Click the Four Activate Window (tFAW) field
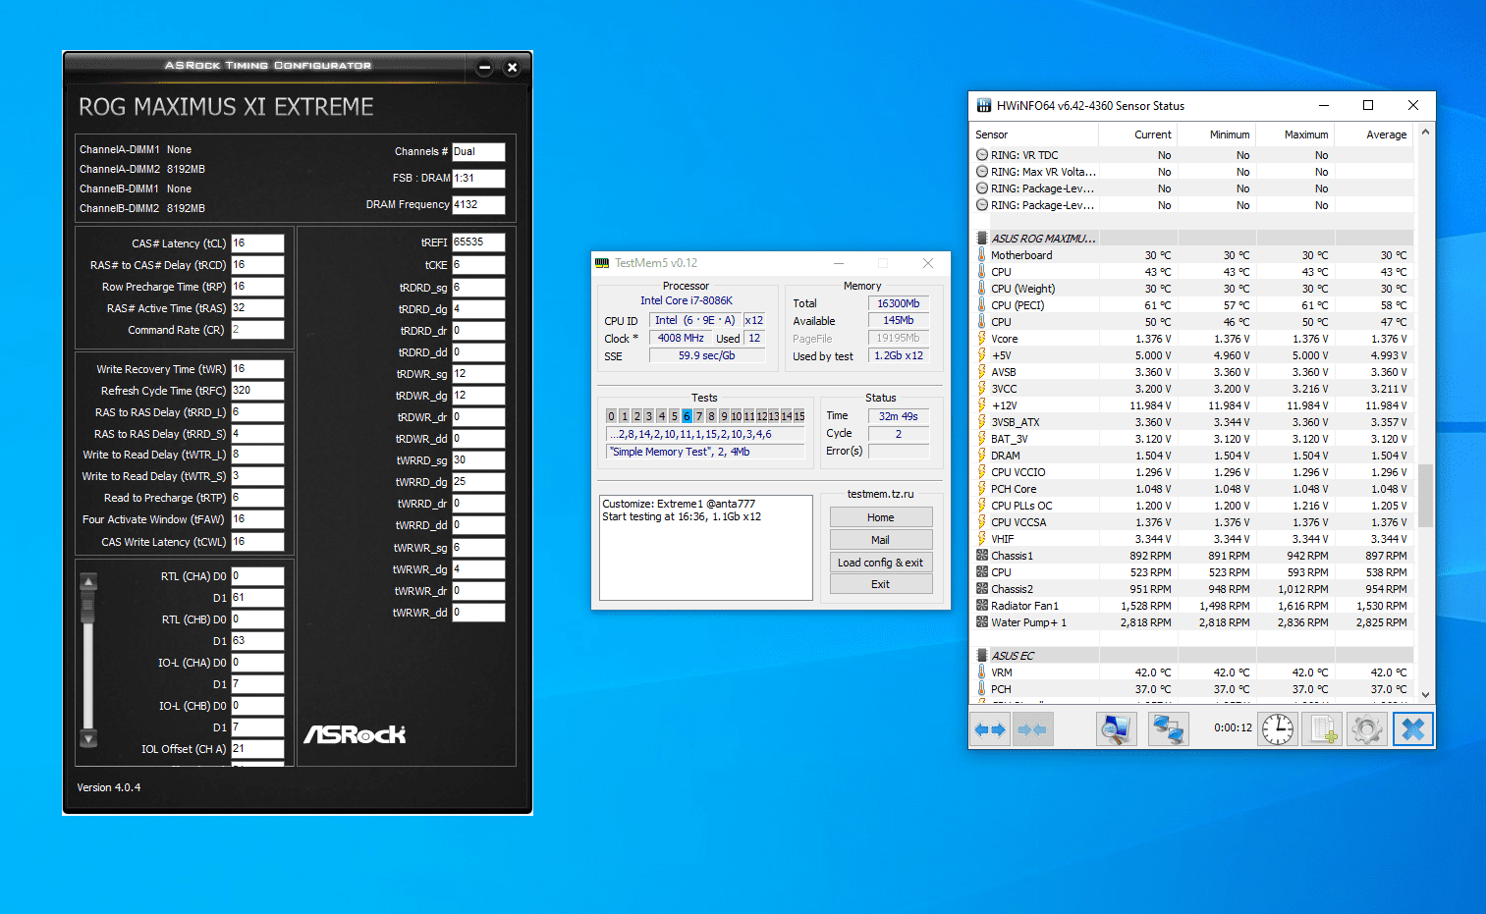Screen dimensions: 1486x914 click(257, 519)
